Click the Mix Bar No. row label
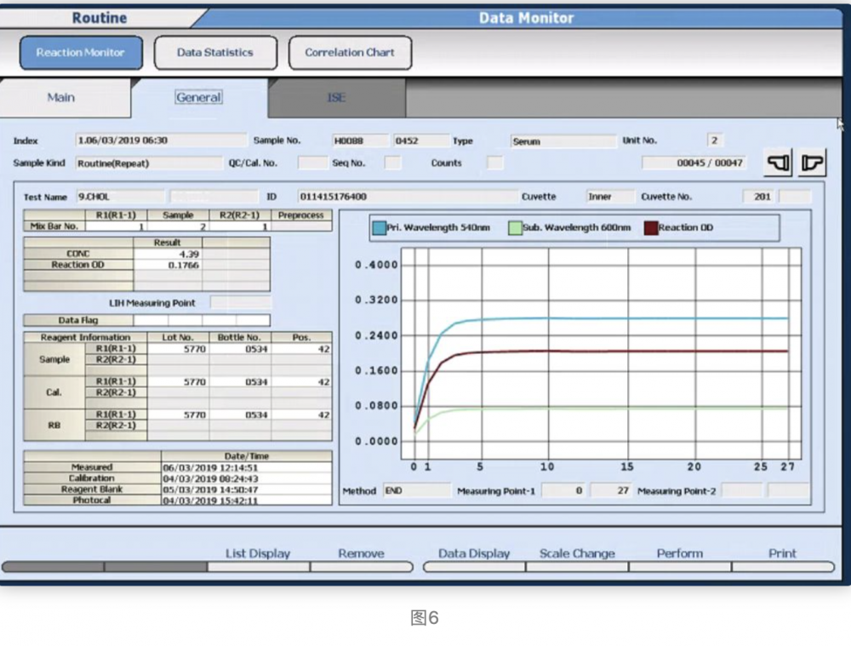The width and height of the screenshot is (851, 646). click(x=54, y=226)
